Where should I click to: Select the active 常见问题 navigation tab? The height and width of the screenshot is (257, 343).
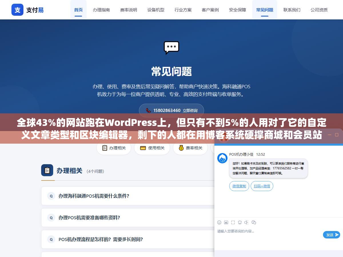coord(265,10)
